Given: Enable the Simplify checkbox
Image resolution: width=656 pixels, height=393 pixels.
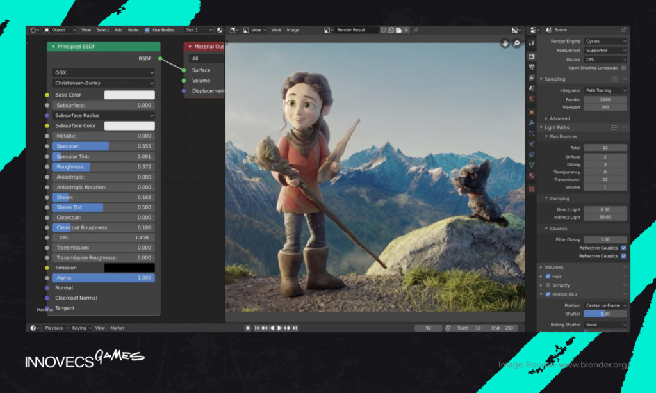Looking at the screenshot, I should 548,285.
